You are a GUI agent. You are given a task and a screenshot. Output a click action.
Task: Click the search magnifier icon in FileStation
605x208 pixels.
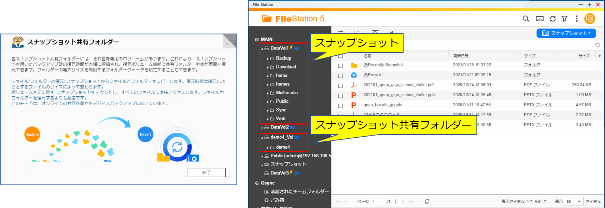tap(526, 19)
